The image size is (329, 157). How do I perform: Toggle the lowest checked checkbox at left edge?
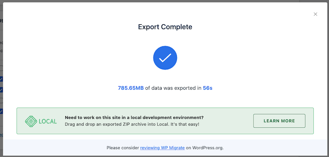coord(1,111)
